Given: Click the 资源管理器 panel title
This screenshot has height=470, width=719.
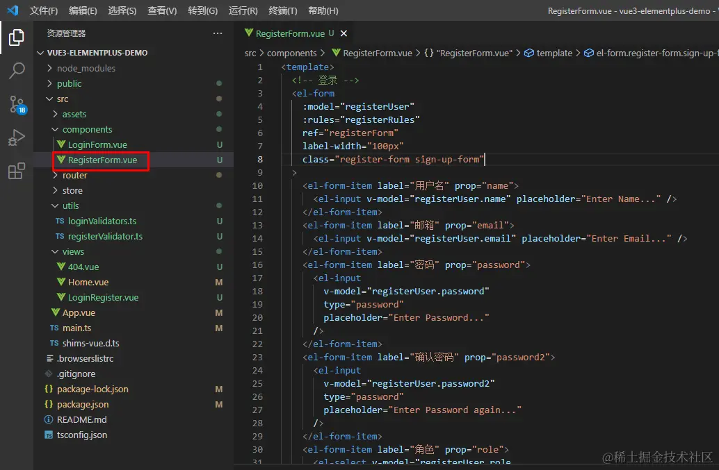Looking at the screenshot, I should (x=66, y=33).
